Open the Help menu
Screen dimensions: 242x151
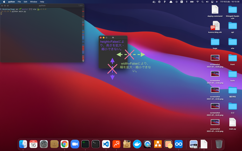coord(42,2)
